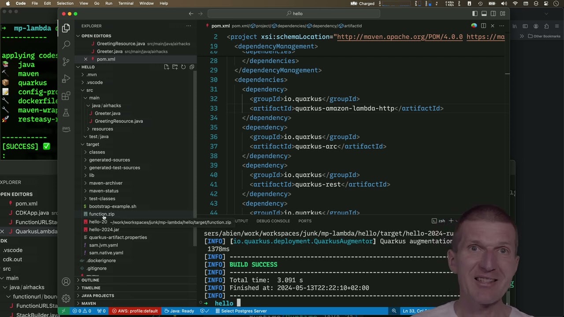Expand the .vscode folder in HELLO tree
Image resolution: width=564 pixels, height=317 pixels.
click(95, 82)
